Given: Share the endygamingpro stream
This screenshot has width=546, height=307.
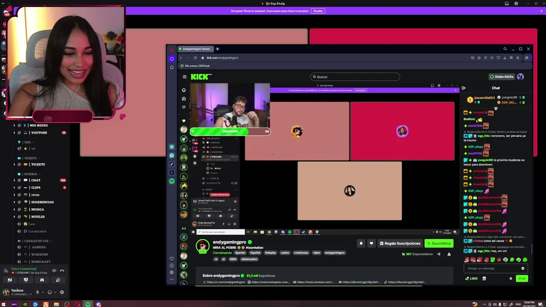Looking at the screenshot, I should click(x=439, y=254).
